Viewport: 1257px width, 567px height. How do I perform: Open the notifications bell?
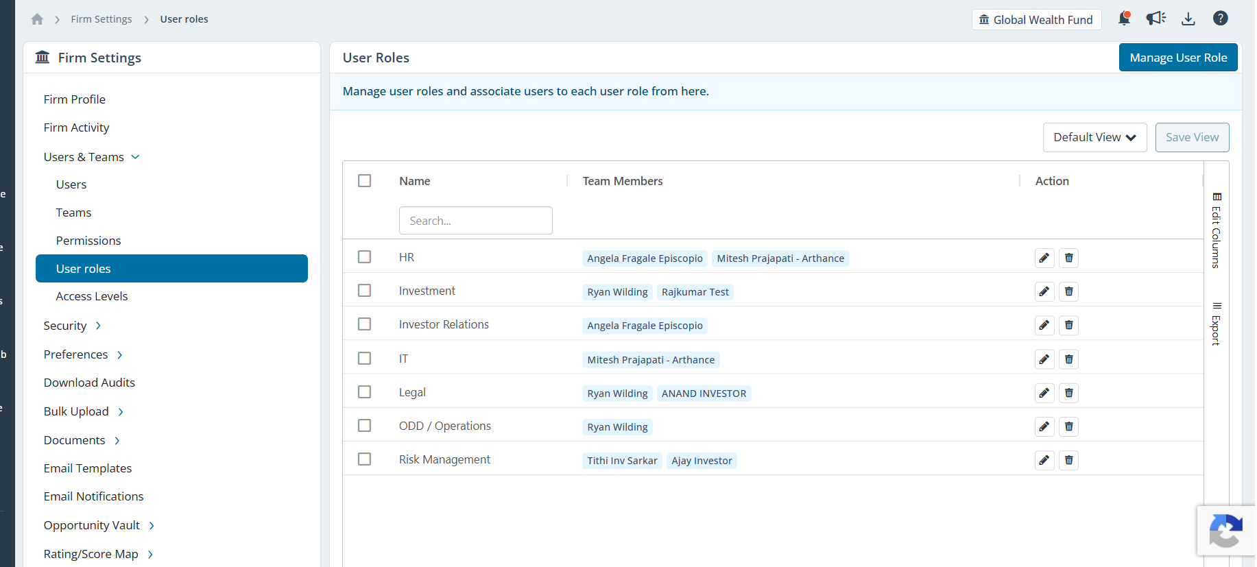[x=1124, y=19]
